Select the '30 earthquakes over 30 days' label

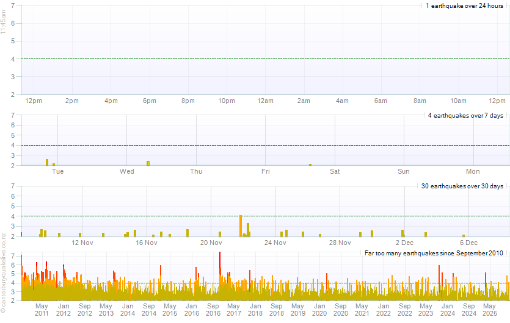pos(462,186)
